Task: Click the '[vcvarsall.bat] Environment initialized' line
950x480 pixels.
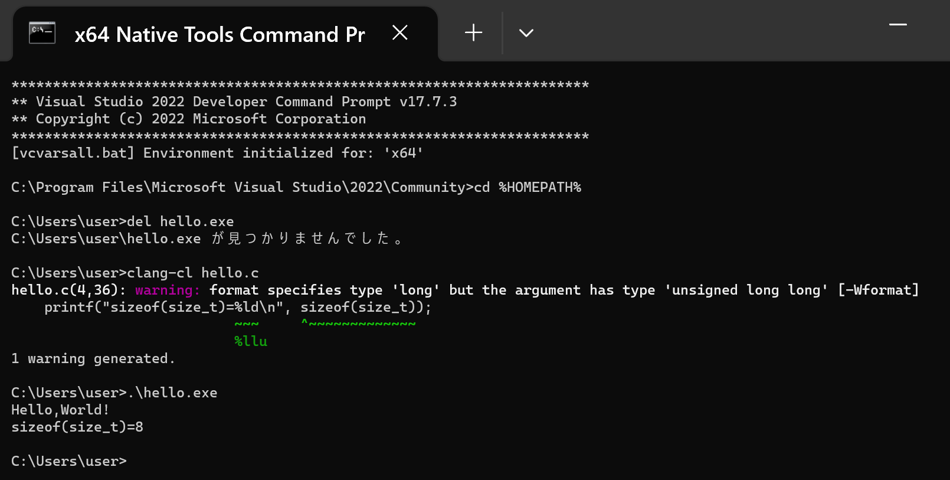Action: tap(217, 153)
